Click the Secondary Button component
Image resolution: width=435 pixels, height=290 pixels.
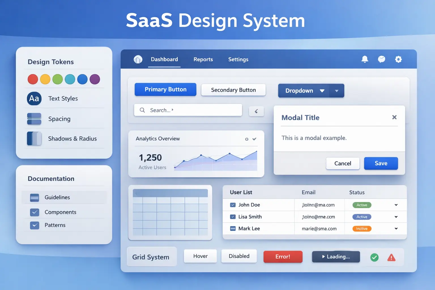[x=233, y=90]
